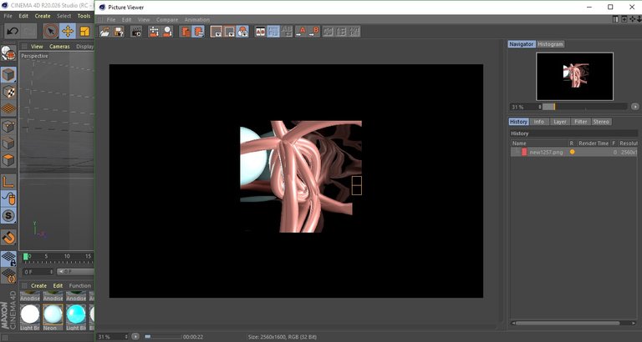This screenshot has width=642, height=342.
Task: Select the Neon material swatch
Action: (53, 317)
